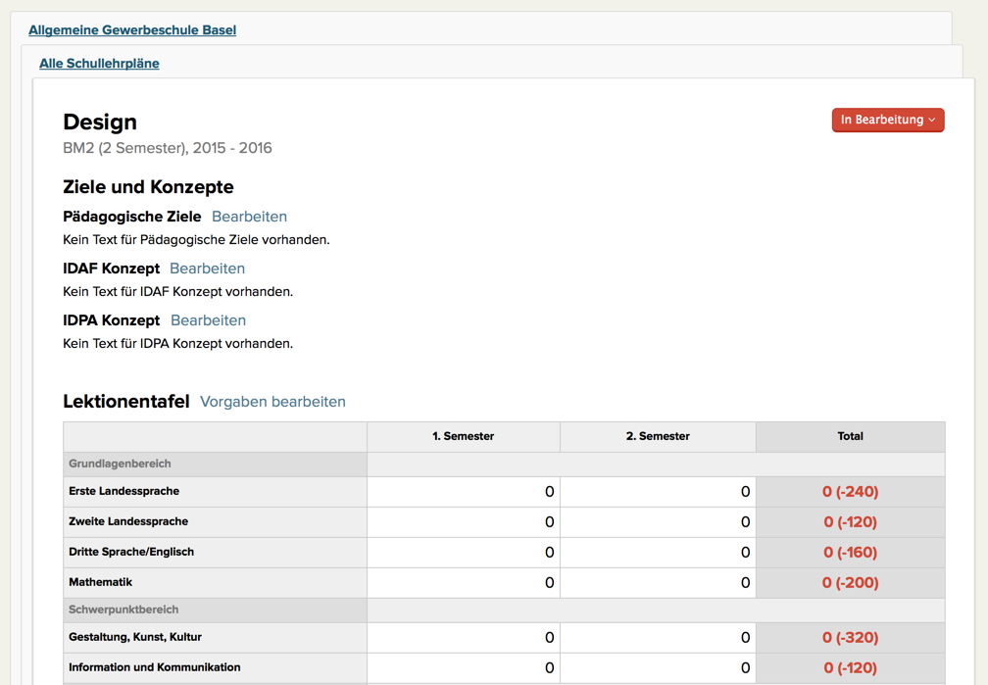
Task: Click the Zweite Landessprache total 0 (-120)
Action: pyautogui.click(x=850, y=521)
